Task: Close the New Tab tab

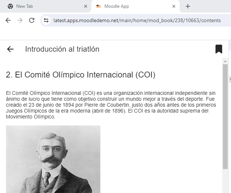Action: 86,6
